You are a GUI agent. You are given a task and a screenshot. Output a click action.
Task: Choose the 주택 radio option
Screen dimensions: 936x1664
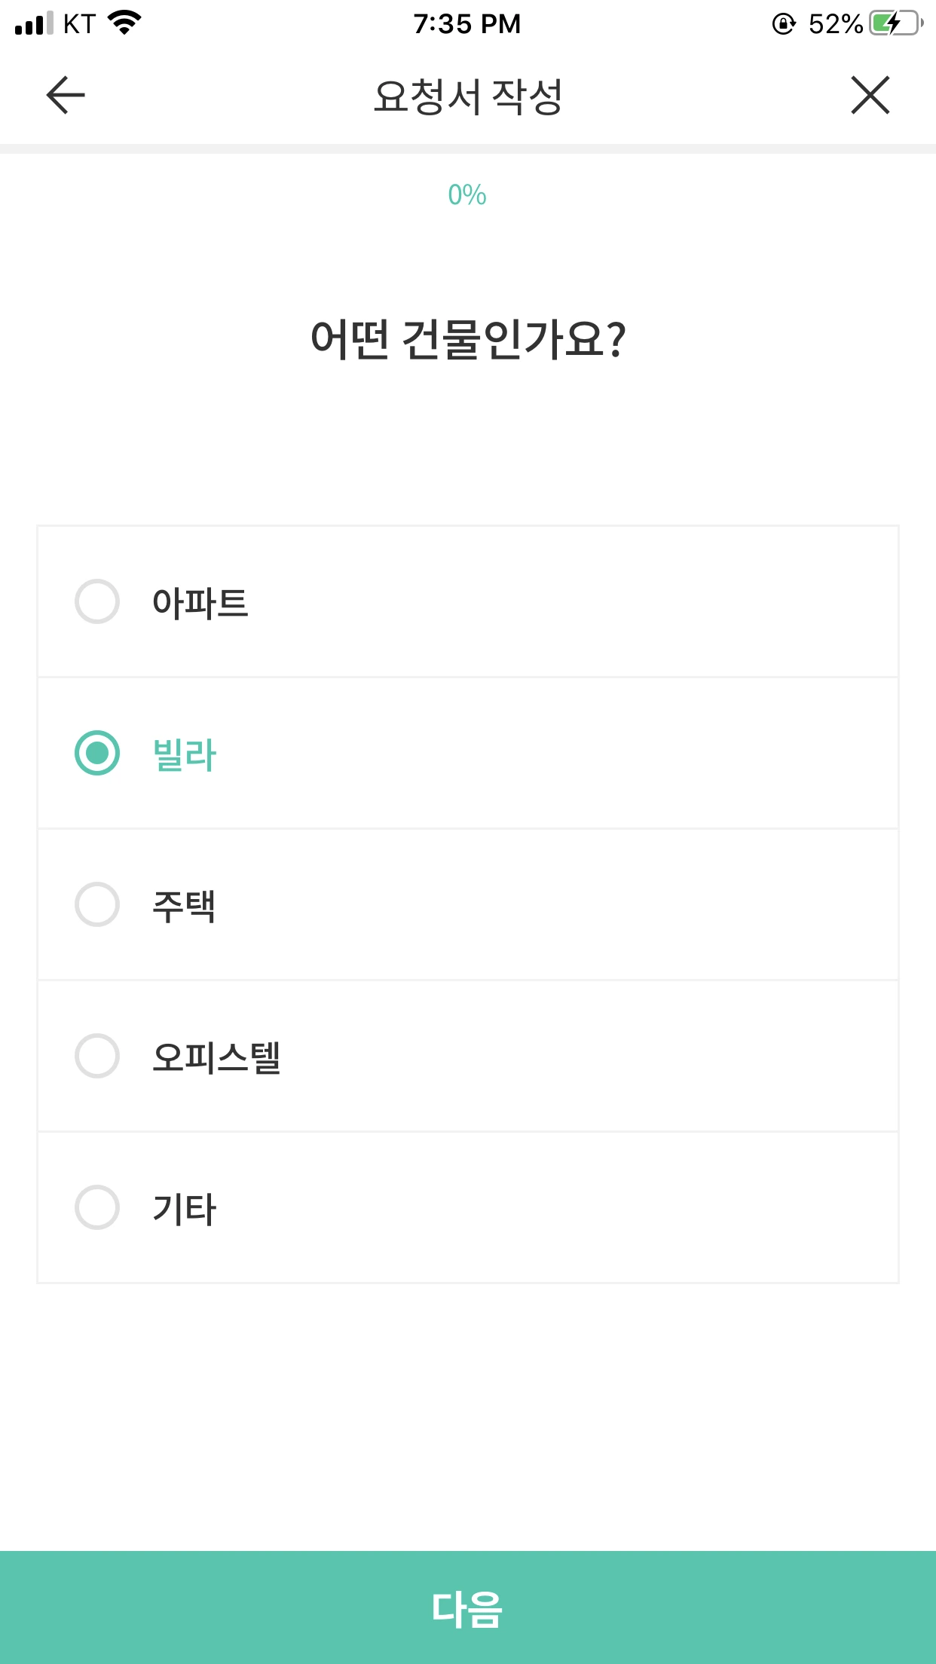pyautogui.click(x=97, y=904)
